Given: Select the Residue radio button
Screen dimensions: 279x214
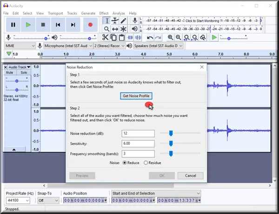Looking at the screenshot, I should (146, 163).
